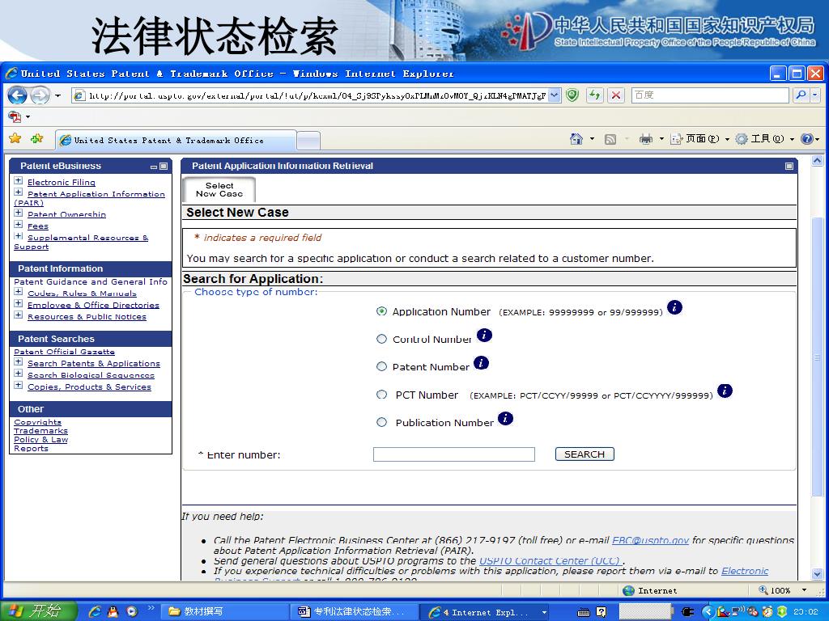Click info icon next to PCT Number example

point(725,391)
